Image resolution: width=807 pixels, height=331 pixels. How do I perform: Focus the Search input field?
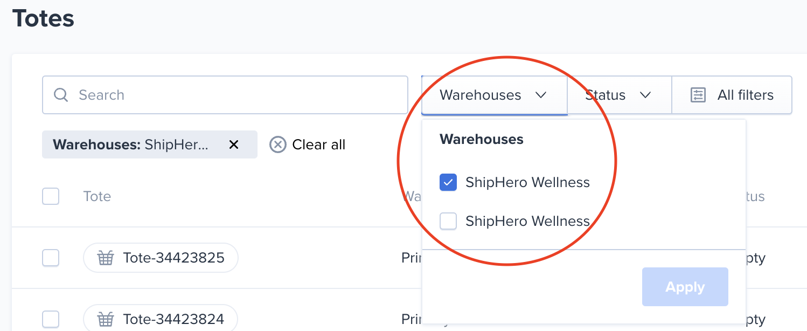click(x=225, y=95)
